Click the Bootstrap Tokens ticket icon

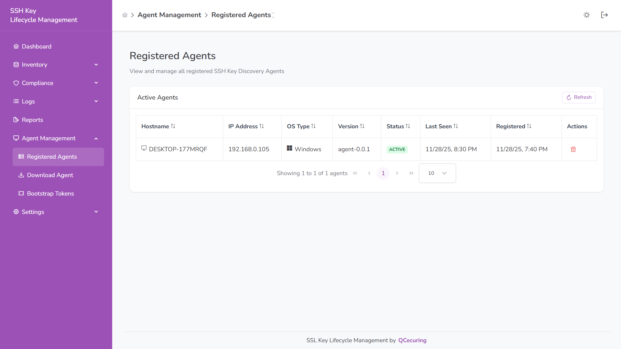pyautogui.click(x=21, y=193)
